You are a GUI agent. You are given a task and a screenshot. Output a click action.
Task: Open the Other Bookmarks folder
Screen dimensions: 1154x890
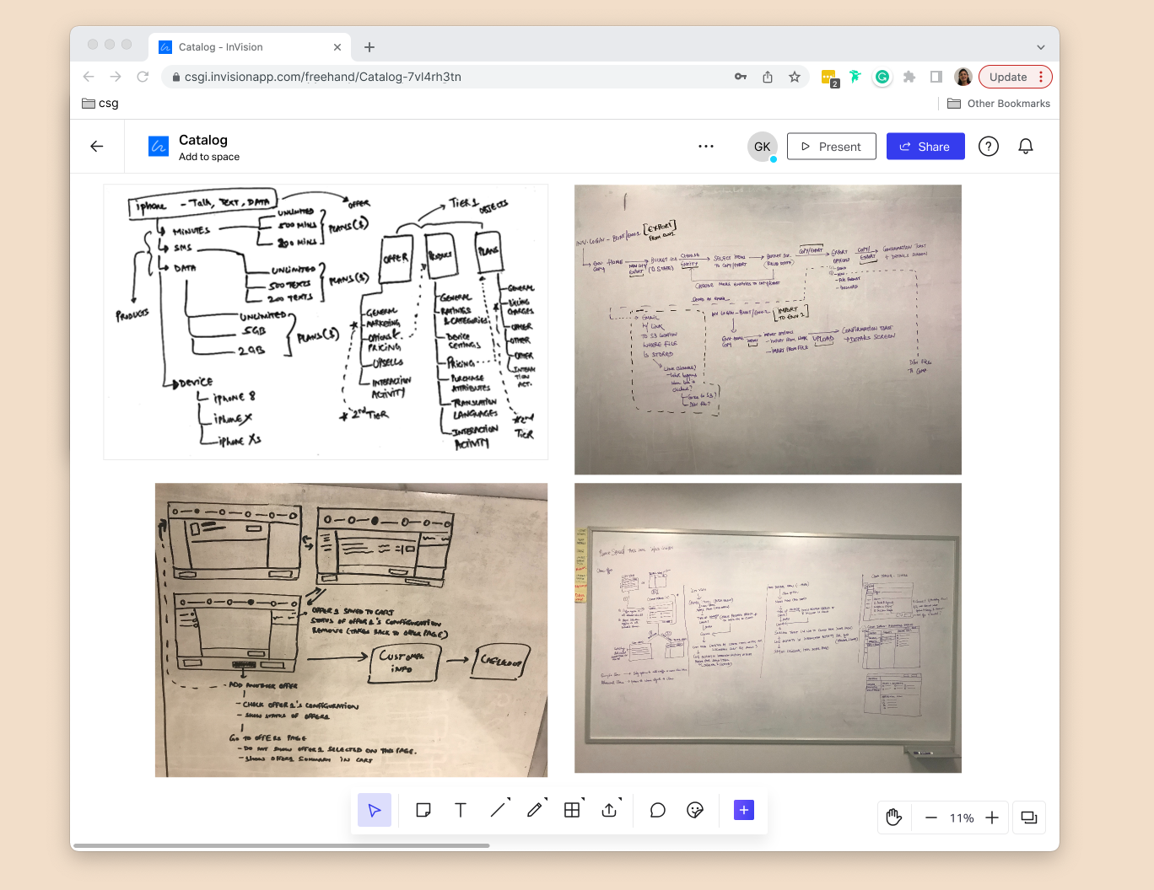(999, 104)
